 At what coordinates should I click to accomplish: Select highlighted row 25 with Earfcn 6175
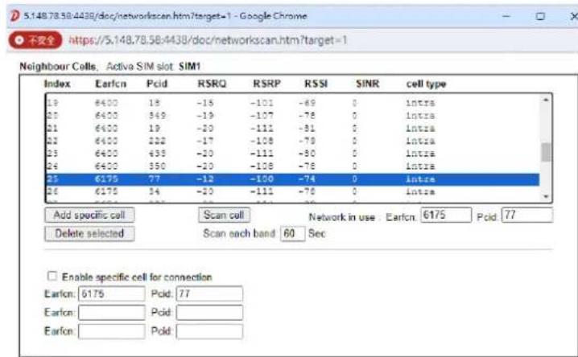[x=293, y=178]
